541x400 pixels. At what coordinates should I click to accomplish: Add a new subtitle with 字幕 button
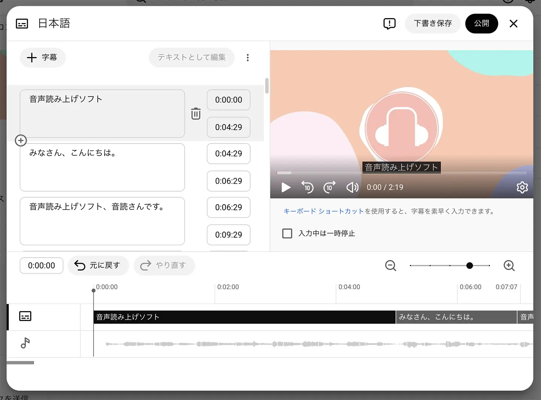click(x=42, y=57)
